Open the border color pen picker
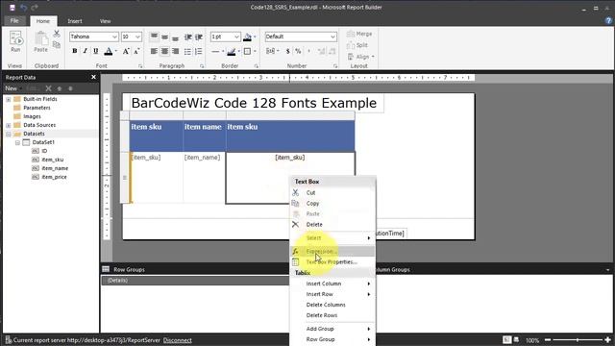 coord(232,51)
